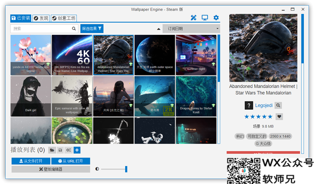Image resolution: width=314 pixels, height=184 pixels.
Task: Click the details panel vertical scrollbar
Action: point(302,84)
